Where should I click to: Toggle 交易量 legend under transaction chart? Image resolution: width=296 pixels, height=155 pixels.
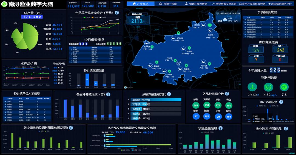click(x=136, y=150)
